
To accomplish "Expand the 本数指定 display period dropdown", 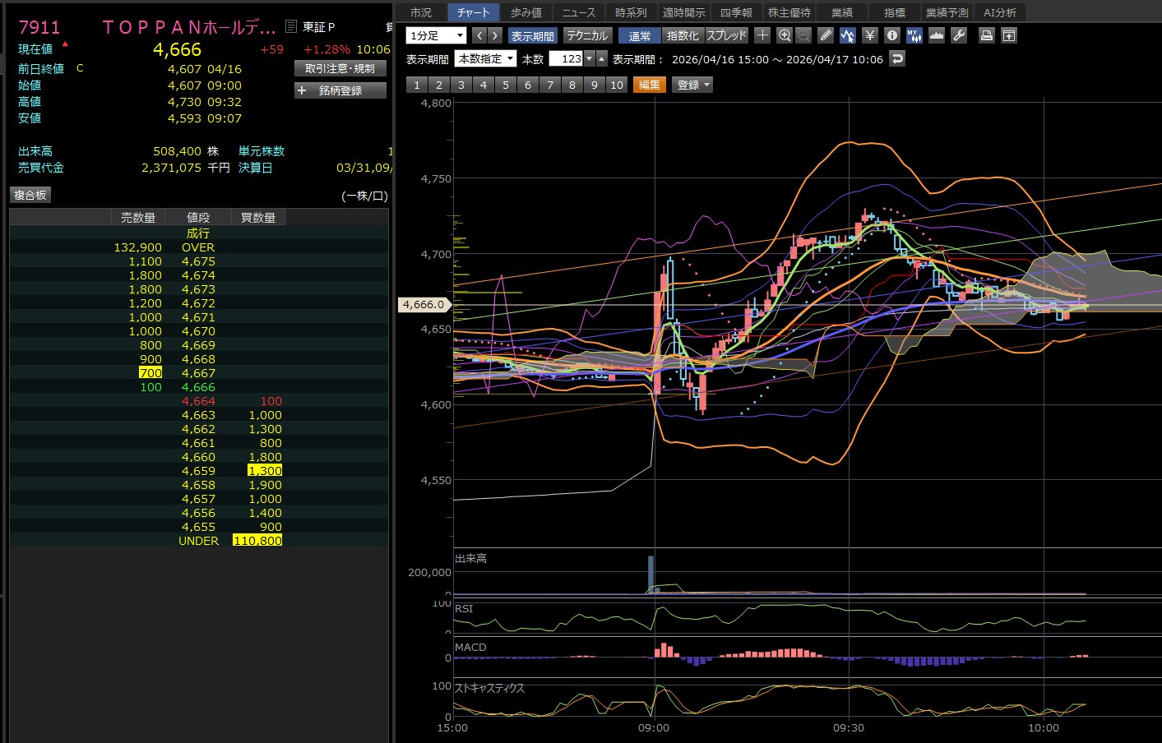I will [486, 58].
